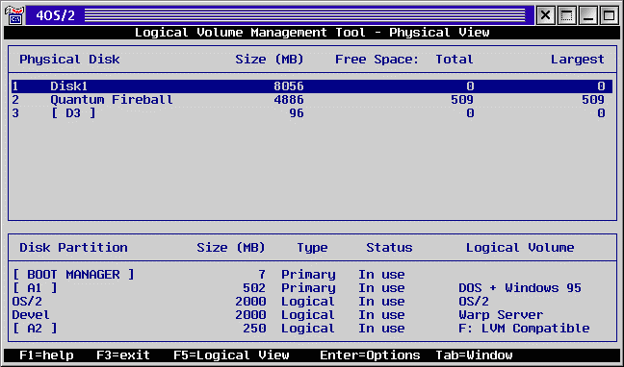
Task: Click the Free Space: label
Action: 377,60
